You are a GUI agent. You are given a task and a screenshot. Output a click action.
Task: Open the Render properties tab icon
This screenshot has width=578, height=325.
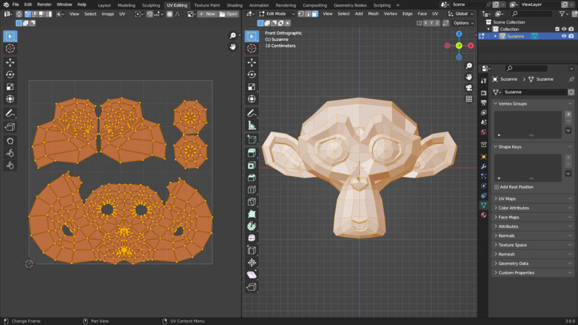(483, 93)
